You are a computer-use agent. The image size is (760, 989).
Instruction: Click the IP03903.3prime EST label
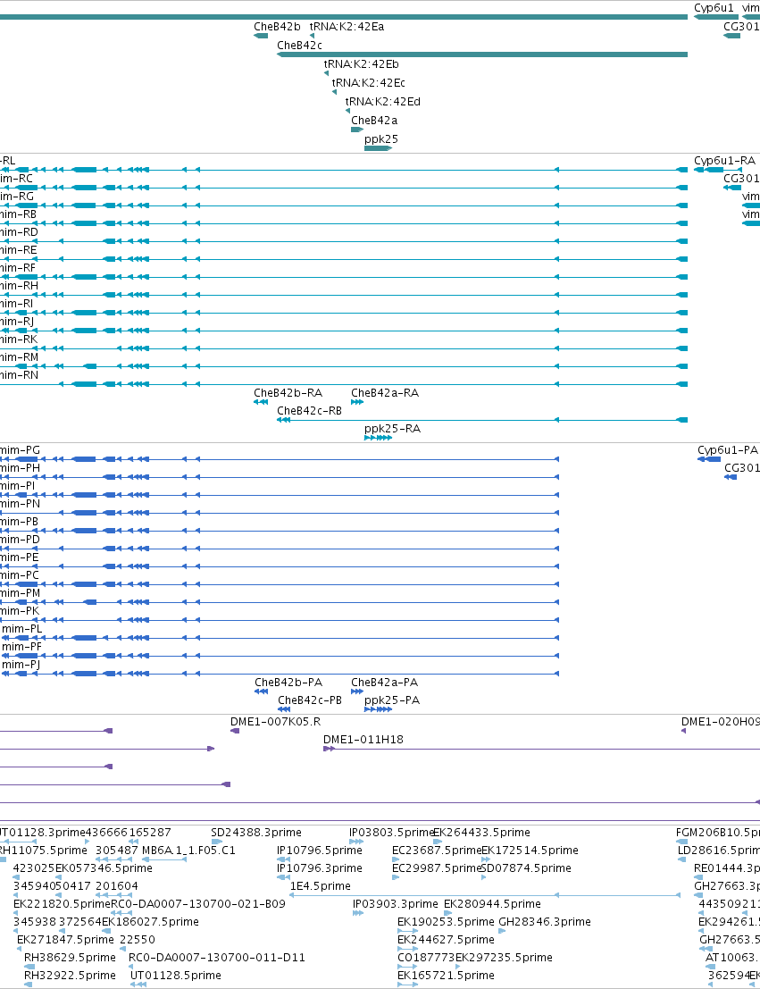(396, 904)
